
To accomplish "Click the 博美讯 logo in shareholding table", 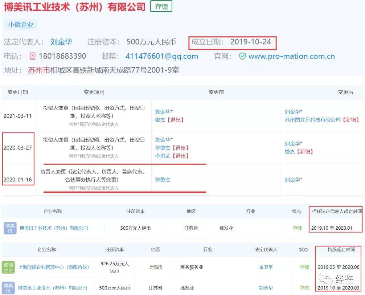I will point(8,288).
